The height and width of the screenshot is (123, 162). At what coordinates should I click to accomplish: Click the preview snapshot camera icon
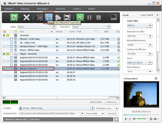click(x=155, y=119)
